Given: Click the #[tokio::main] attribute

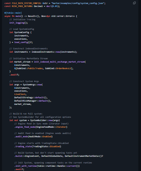Looking at the screenshot, I should 13,13.
